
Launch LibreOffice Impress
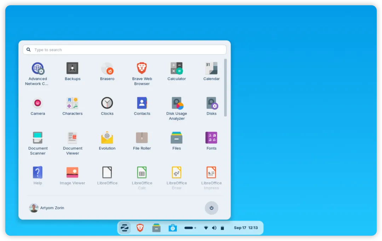[x=212, y=178]
